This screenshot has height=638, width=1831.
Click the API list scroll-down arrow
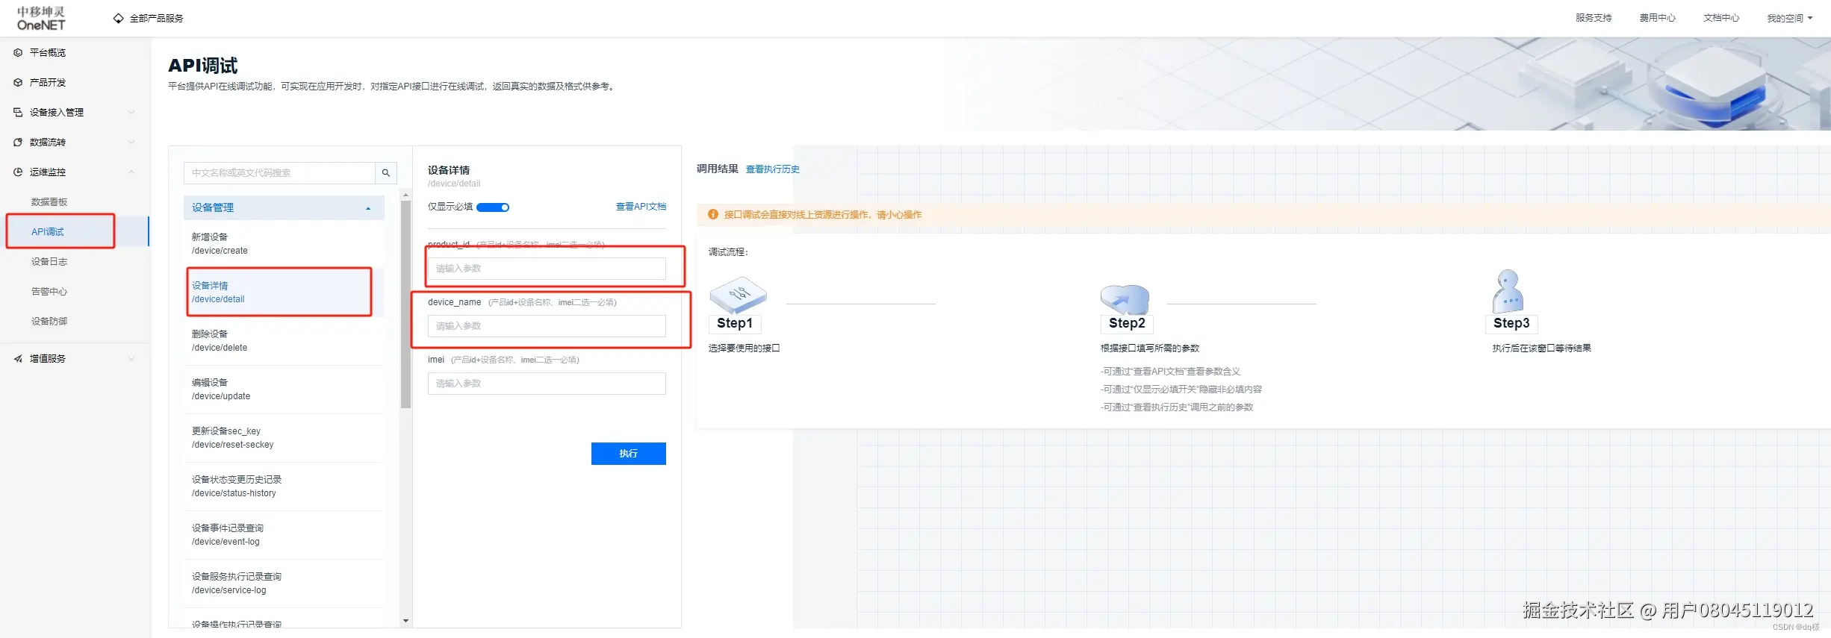tap(405, 621)
